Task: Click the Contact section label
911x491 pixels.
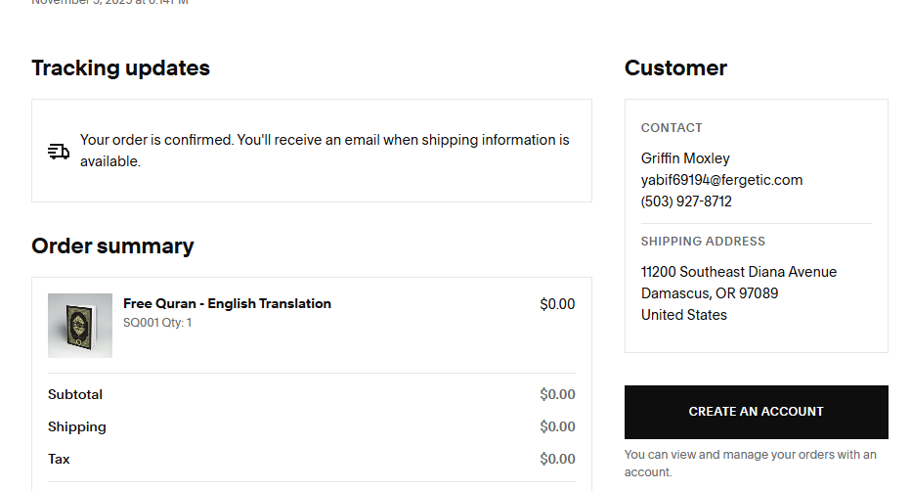Action: pyautogui.click(x=672, y=128)
